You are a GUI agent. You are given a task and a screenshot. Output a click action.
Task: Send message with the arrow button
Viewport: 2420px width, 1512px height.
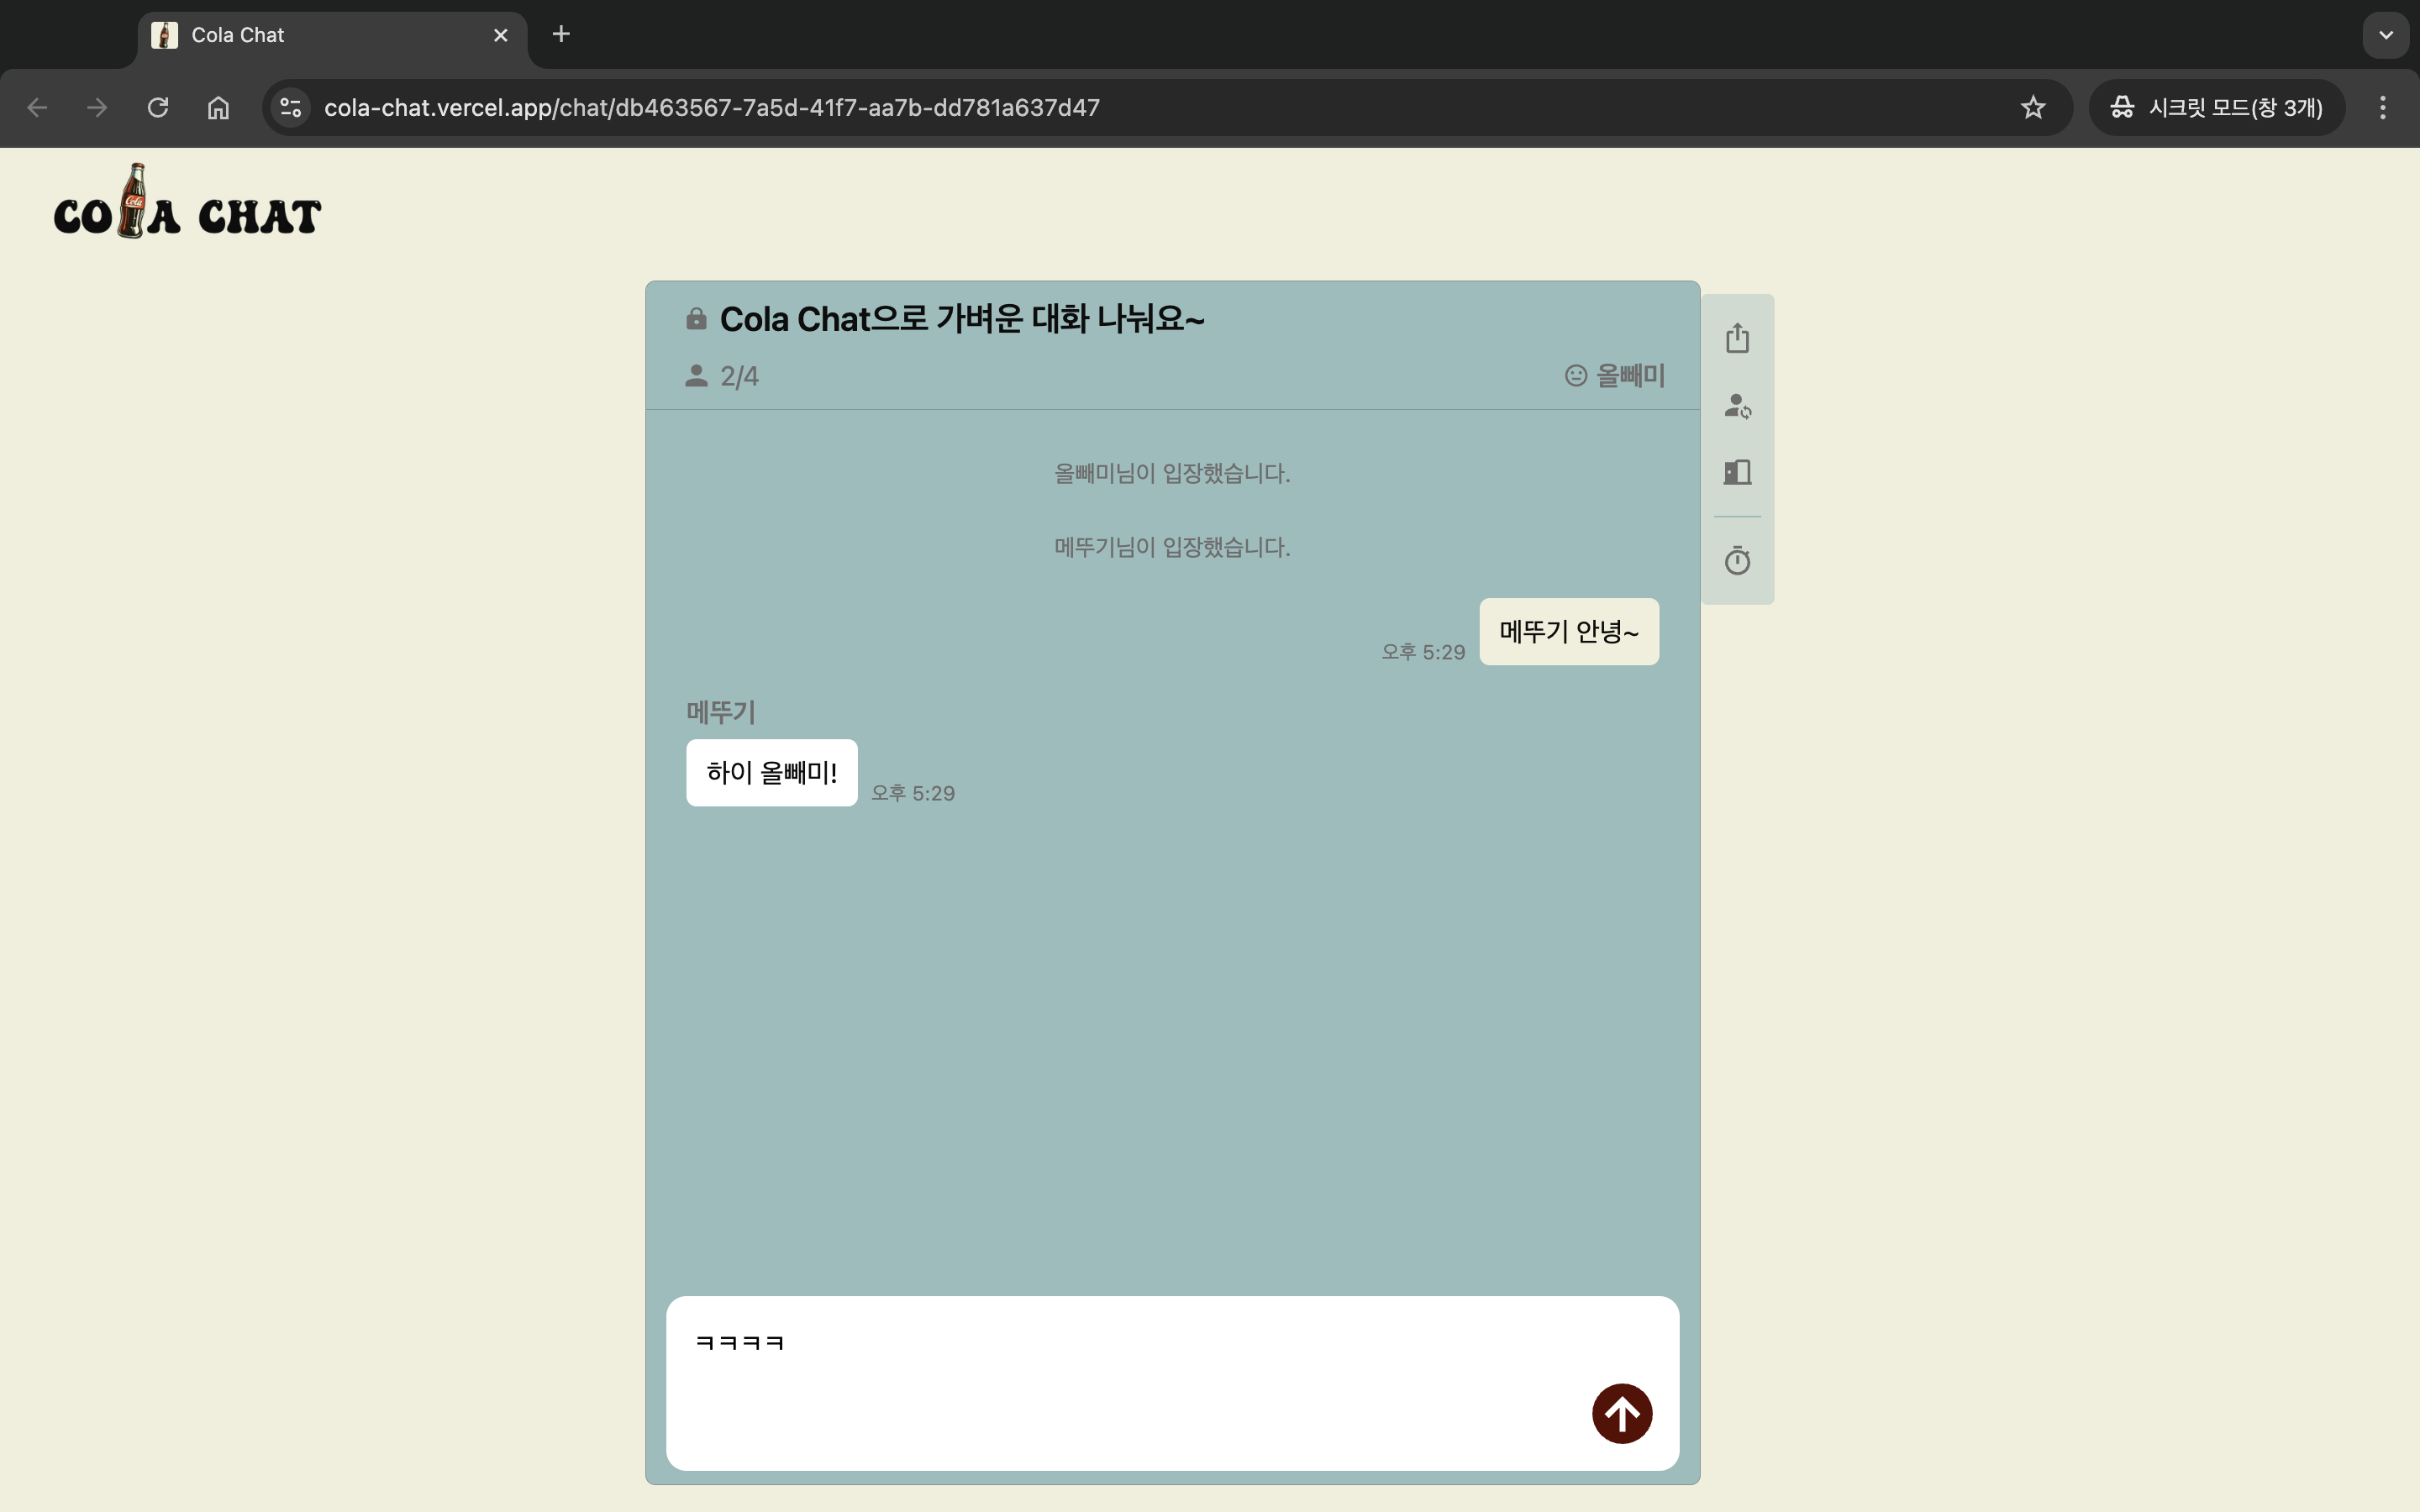(x=1621, y=1413)
